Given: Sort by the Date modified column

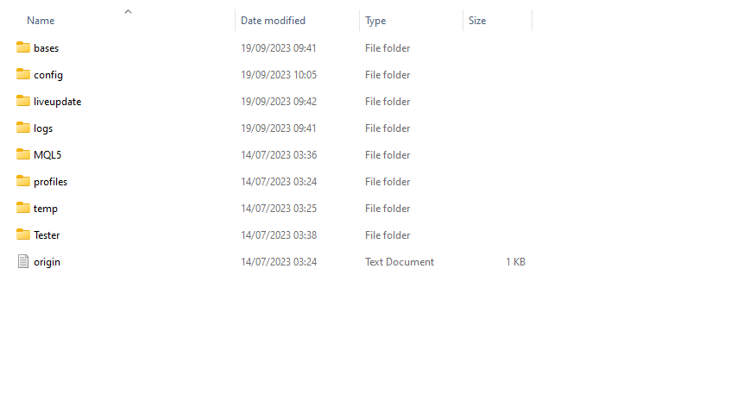Looking at the screenshot, I should pyautogui.click(x=273, y=21).
